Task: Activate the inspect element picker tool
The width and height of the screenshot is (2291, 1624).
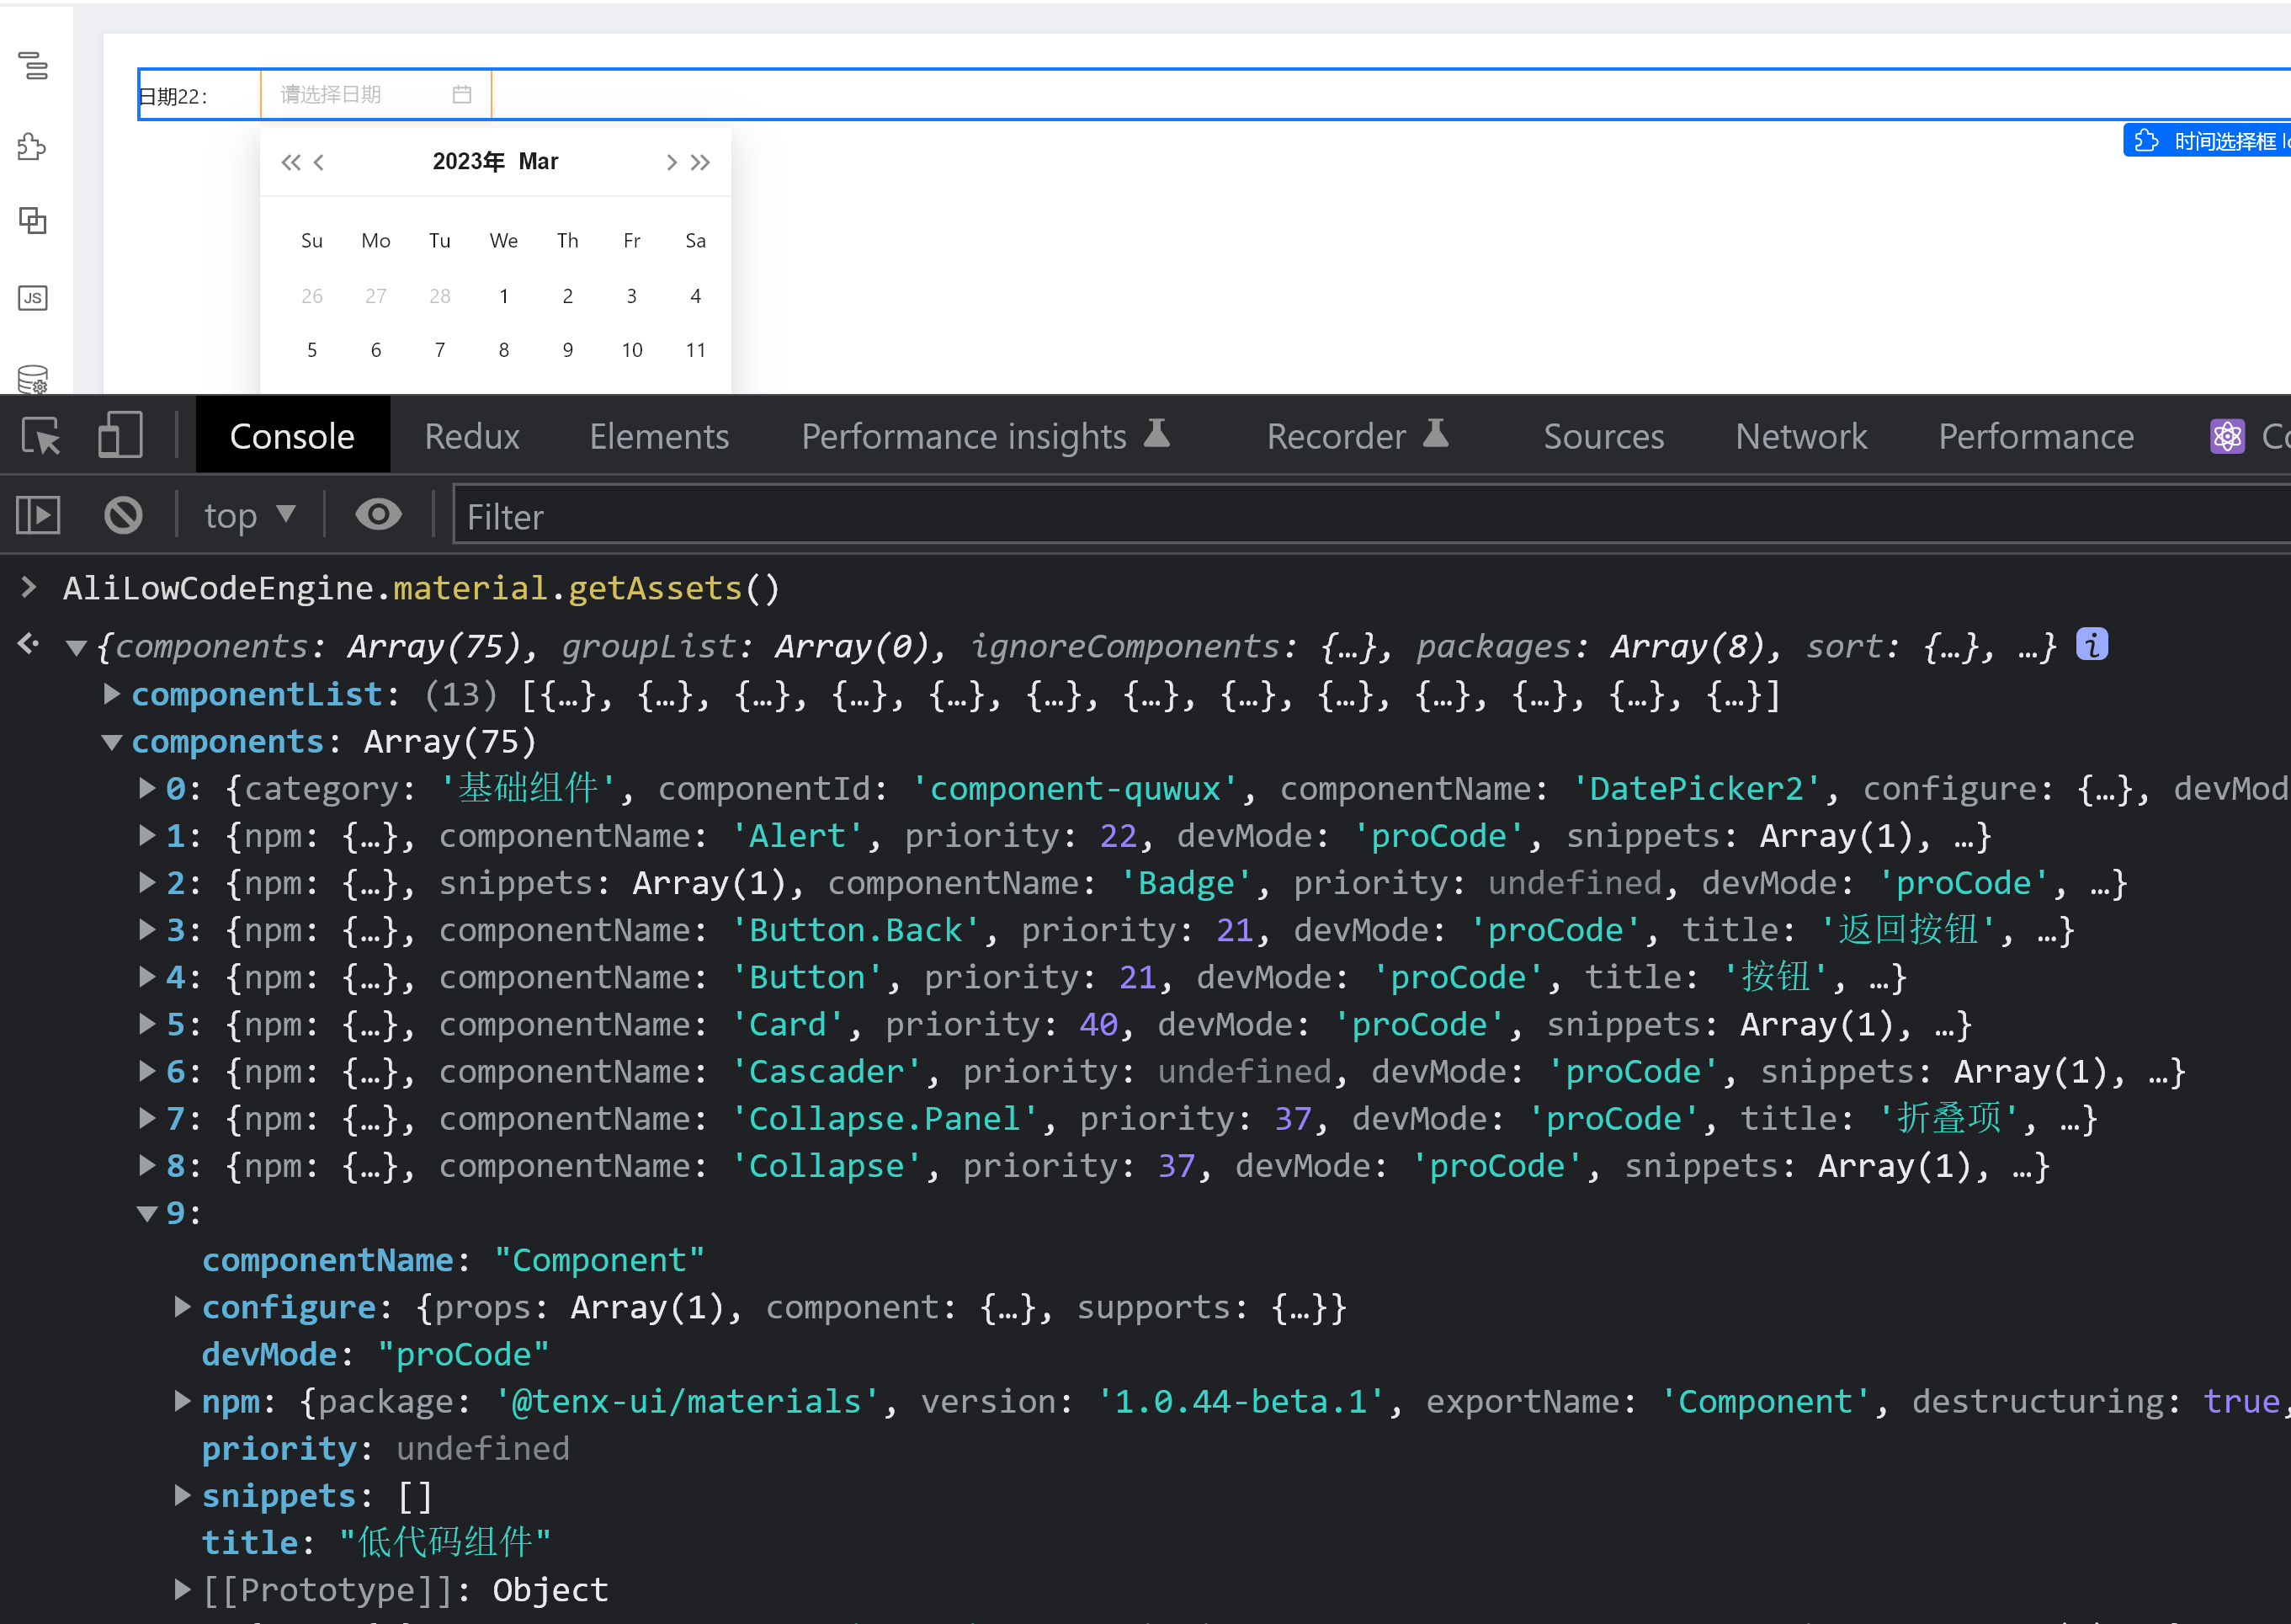Action: point(41,436)
